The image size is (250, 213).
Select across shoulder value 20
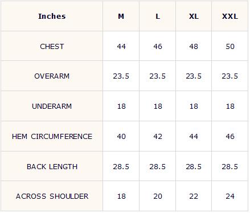pyautogui.click(x=158, y=196)
